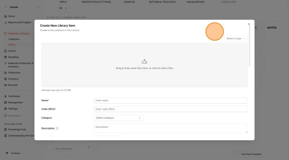Click 'Allowed max size of 10 MB' text
The width and height of the screenshot is (289, 160).
click(x=56, y=90)
